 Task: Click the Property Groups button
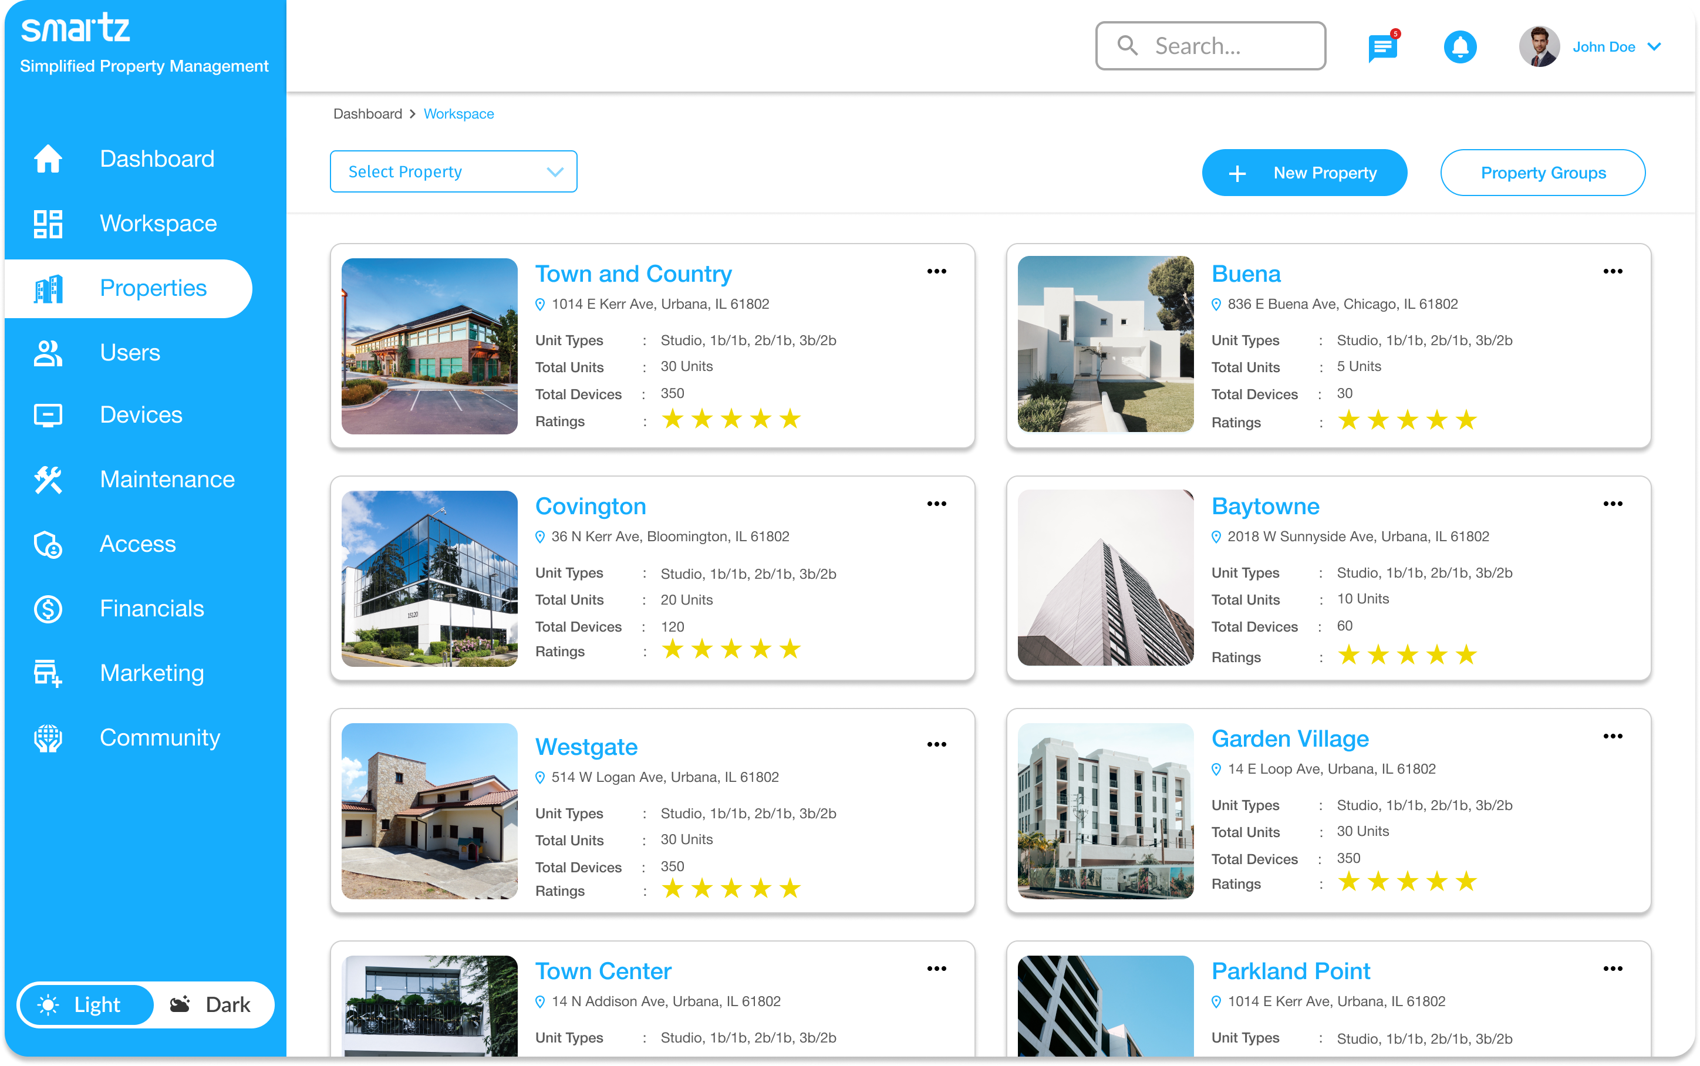[1543, 173]
